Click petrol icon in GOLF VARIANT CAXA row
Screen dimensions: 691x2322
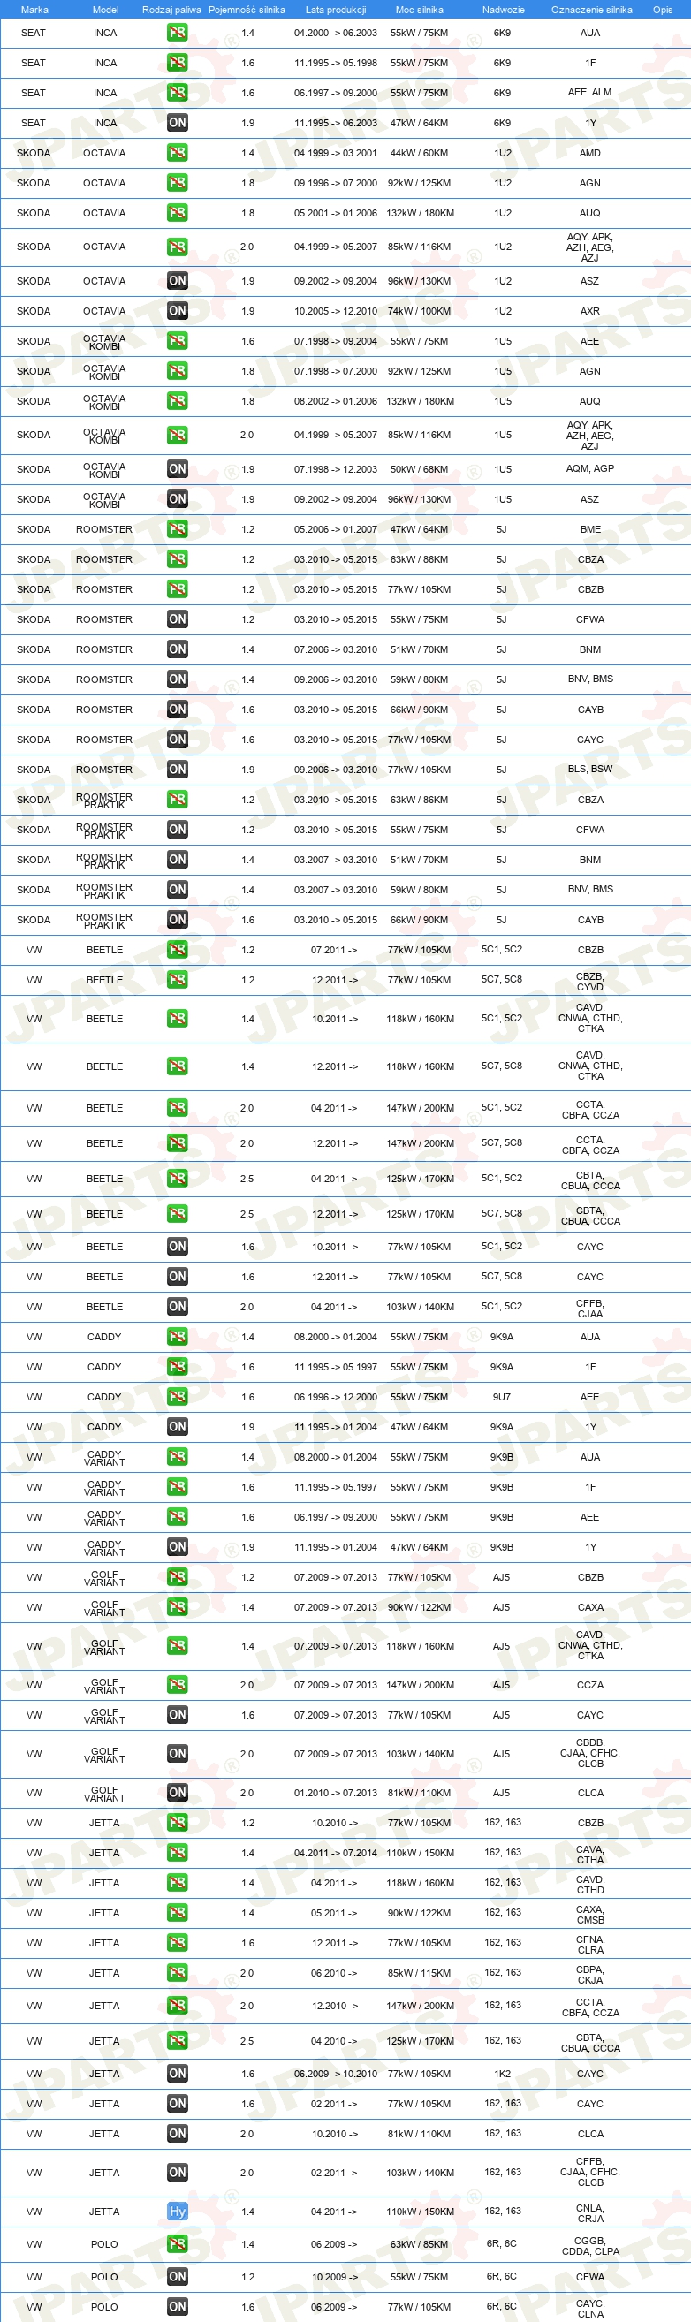click(x=178, y=1607)
